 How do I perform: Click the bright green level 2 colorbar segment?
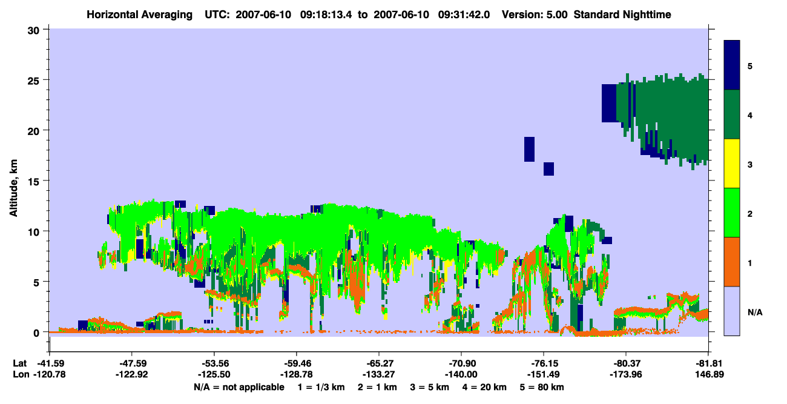pyautogui.click(x=732, y=213)
